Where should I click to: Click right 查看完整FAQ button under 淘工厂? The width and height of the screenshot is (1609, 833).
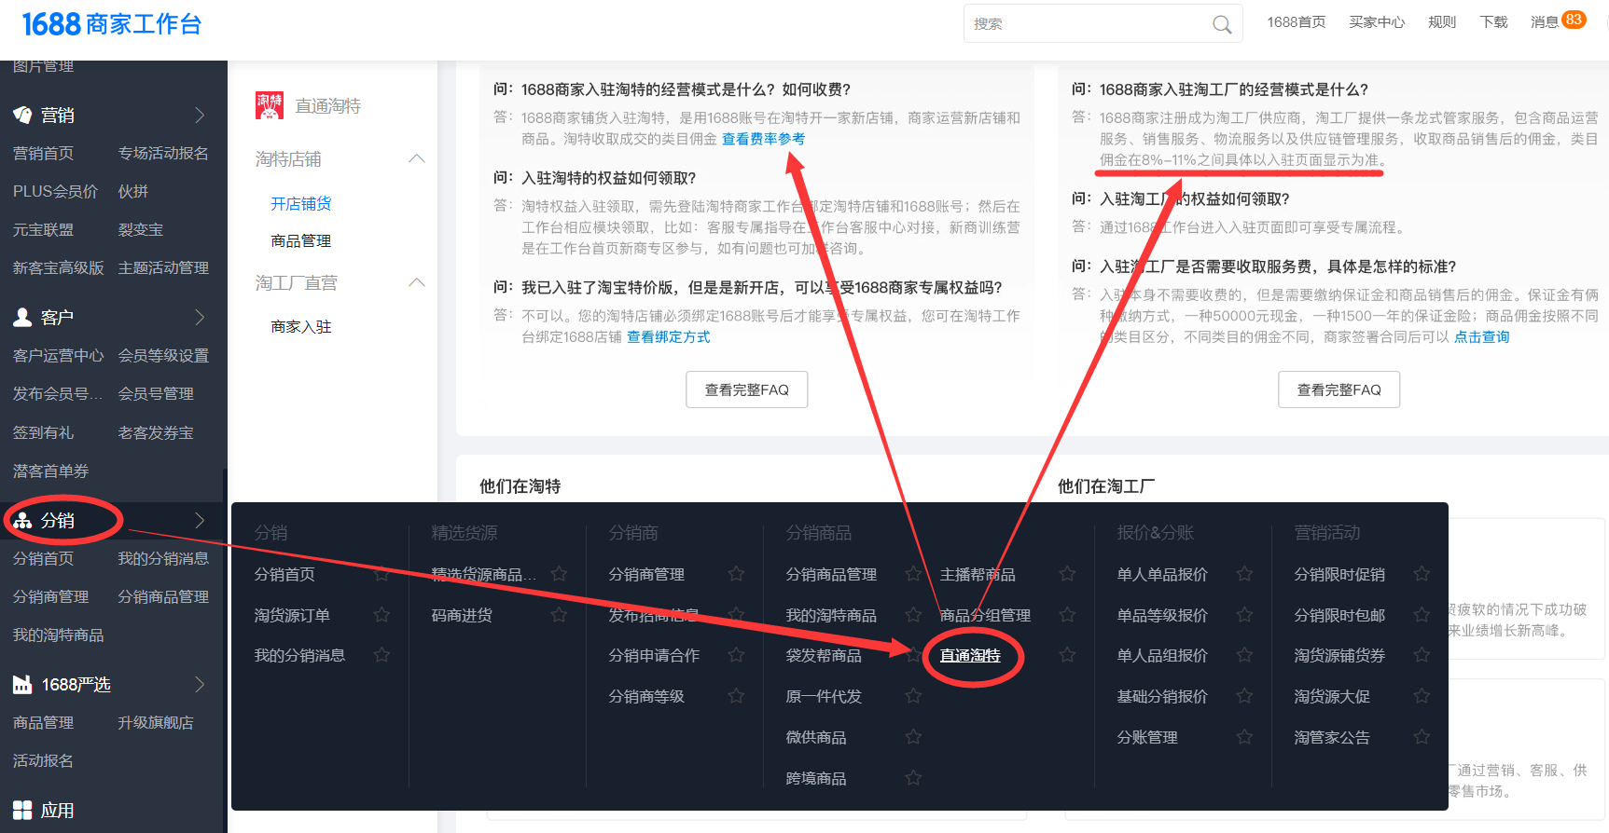click(x=1339, y=389)
